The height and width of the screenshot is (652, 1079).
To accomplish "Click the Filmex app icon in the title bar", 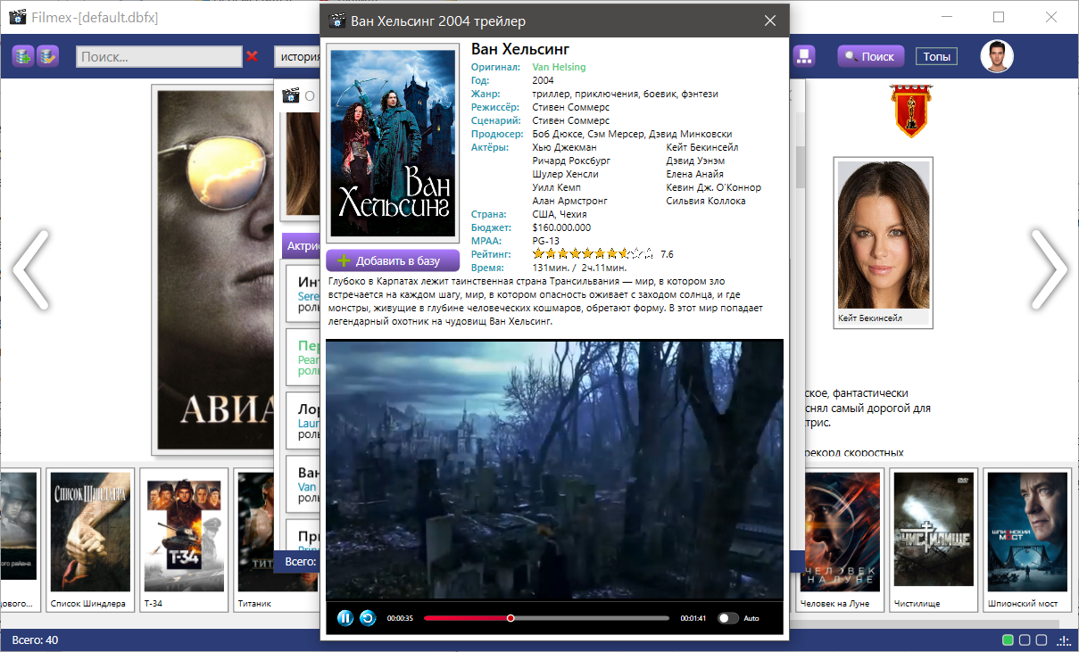I will 18,17.
